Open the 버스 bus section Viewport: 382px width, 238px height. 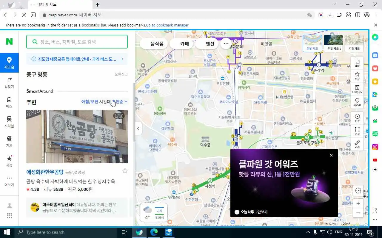pyautogui.click(x=9, y=102)
